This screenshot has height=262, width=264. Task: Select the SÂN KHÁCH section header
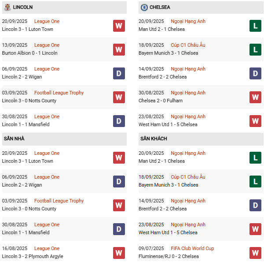[154, 138]
